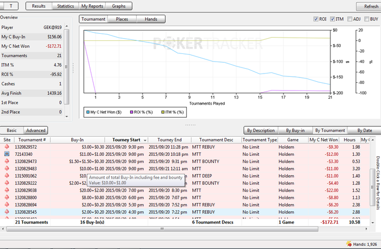Click the tournament table vertical scrollbar

tap(372, 187)
